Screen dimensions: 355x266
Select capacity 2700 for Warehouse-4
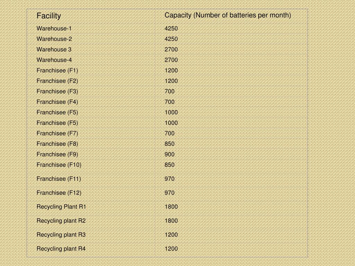click(171, 60)
